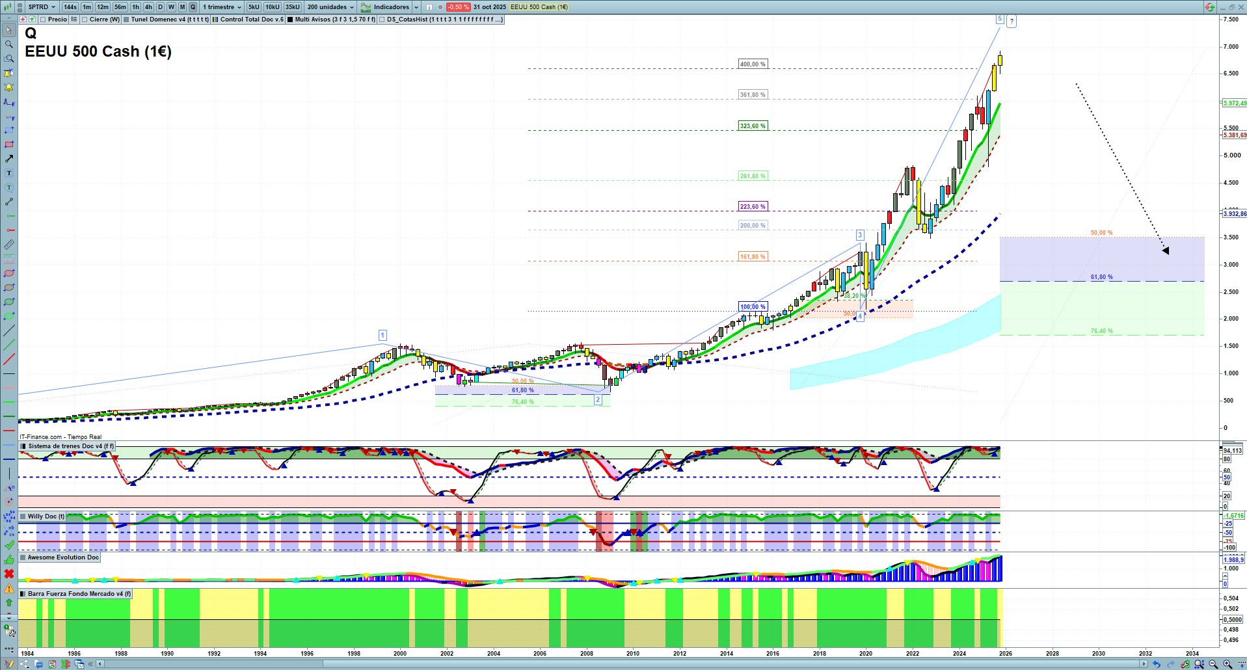Toggle the Sistema de trenes Doc v4 panel box
Viewport: 1247px width, 670px height.
click(x=23, y=446)
